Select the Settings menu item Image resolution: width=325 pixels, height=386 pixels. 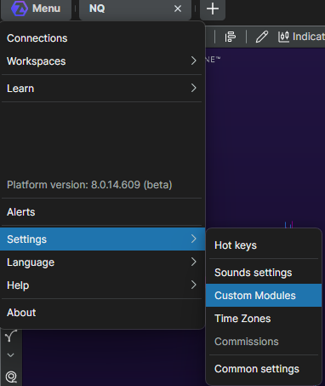[102, 239]
